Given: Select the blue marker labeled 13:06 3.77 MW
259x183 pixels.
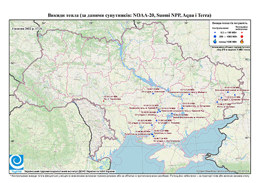Looking at the screenshot, I should click(x=217, y=102).
